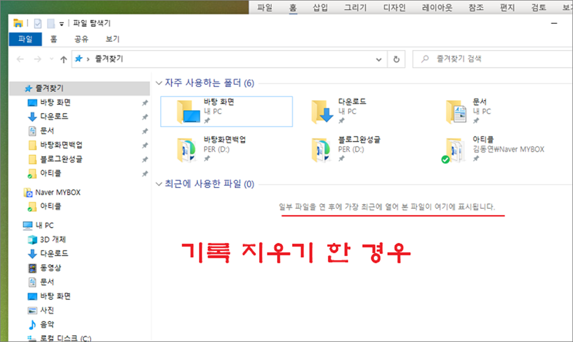Switch to the 보기 tab in File Explorer
Image resolution: width=573 pixels, height=342 pixels.
[x=112, y=39]
